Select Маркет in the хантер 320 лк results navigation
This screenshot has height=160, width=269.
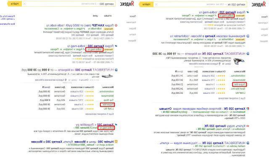(x=264, y=41)
